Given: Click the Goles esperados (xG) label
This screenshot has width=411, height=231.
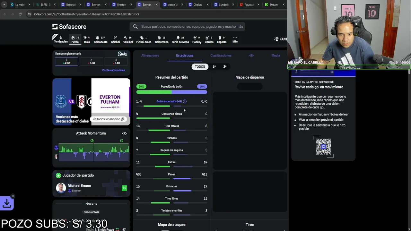Looking at the screenshot, I should click(169, 101).
